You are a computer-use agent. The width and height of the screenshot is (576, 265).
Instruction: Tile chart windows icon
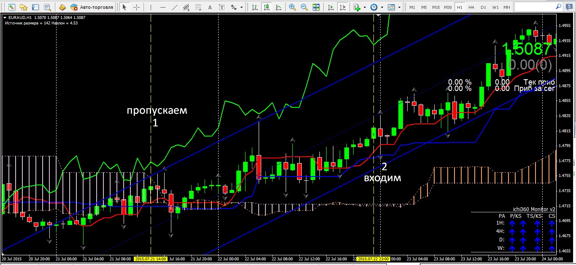click(316, 7)
